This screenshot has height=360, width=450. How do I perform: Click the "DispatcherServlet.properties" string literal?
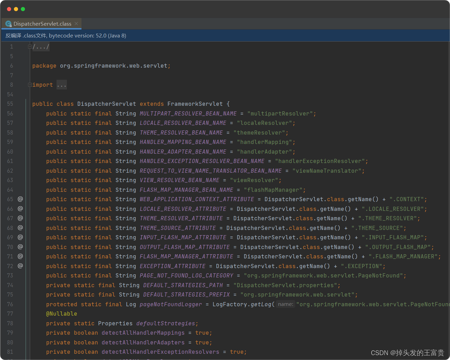(285, 285)
